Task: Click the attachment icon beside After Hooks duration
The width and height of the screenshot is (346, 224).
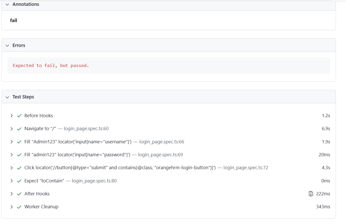Action: (x=311, y=194)
